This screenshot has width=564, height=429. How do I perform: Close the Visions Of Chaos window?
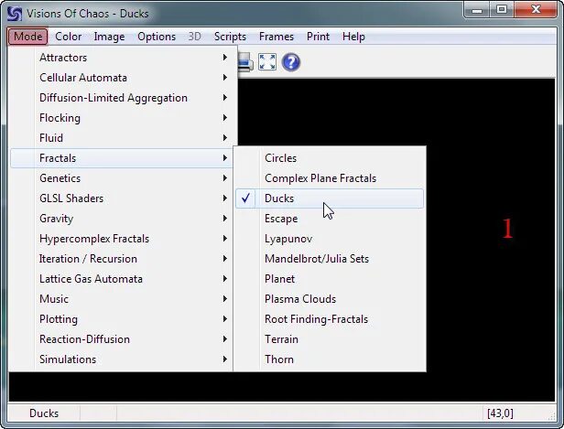click(536, 10)
